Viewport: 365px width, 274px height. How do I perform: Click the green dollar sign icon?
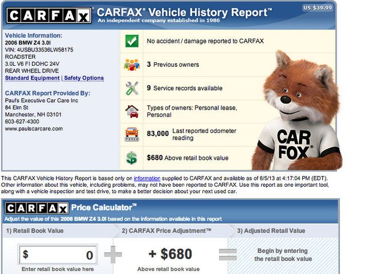(x=132, y=157)
